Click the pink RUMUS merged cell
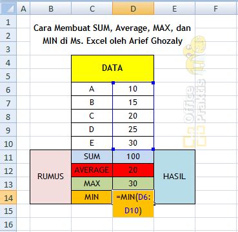The width and height of the screenshot is (238, 232). pos(50,177)
